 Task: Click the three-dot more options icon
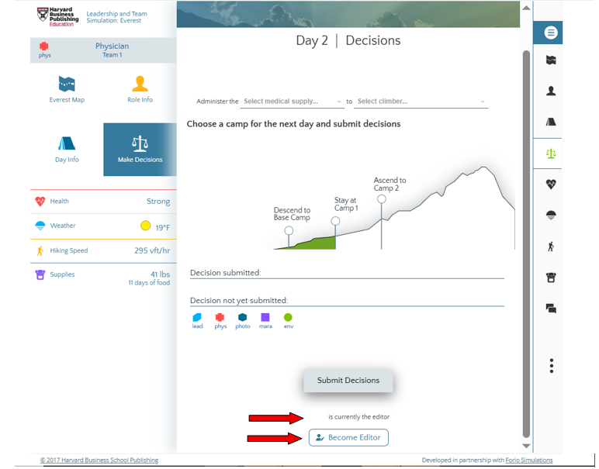[551, 365]
